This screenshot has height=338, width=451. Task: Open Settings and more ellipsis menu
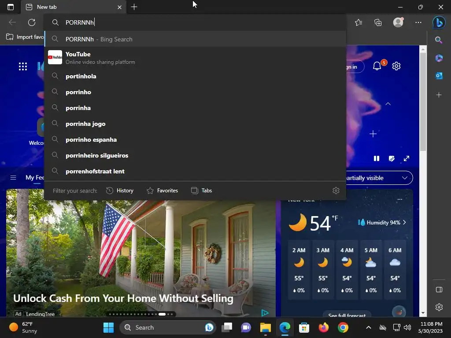418,22
